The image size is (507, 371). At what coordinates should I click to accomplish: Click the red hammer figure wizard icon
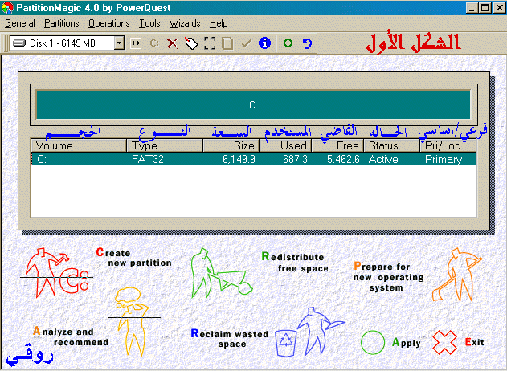click(55, 273)
